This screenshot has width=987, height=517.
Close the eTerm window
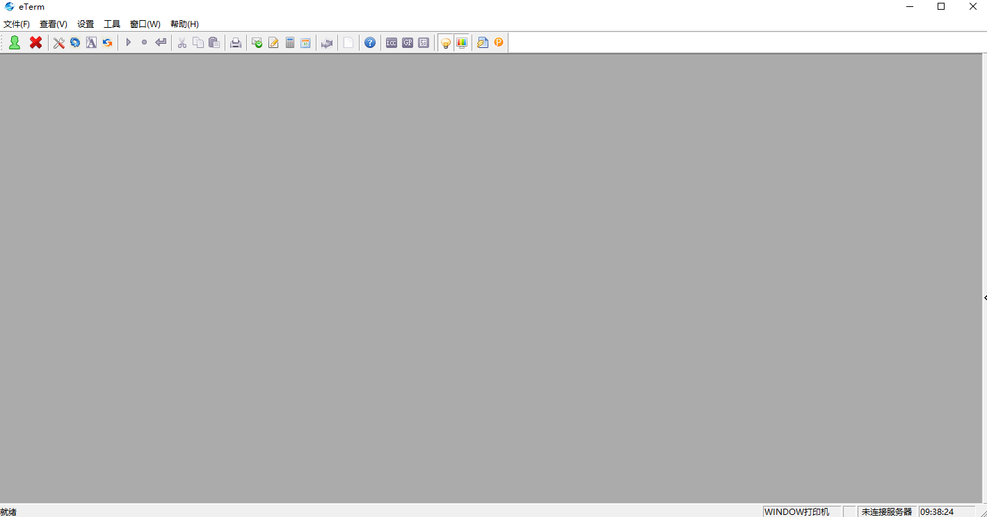click(972, 7)
